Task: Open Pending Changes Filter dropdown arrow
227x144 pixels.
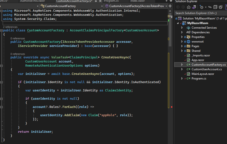Action: tap(206, 7)
